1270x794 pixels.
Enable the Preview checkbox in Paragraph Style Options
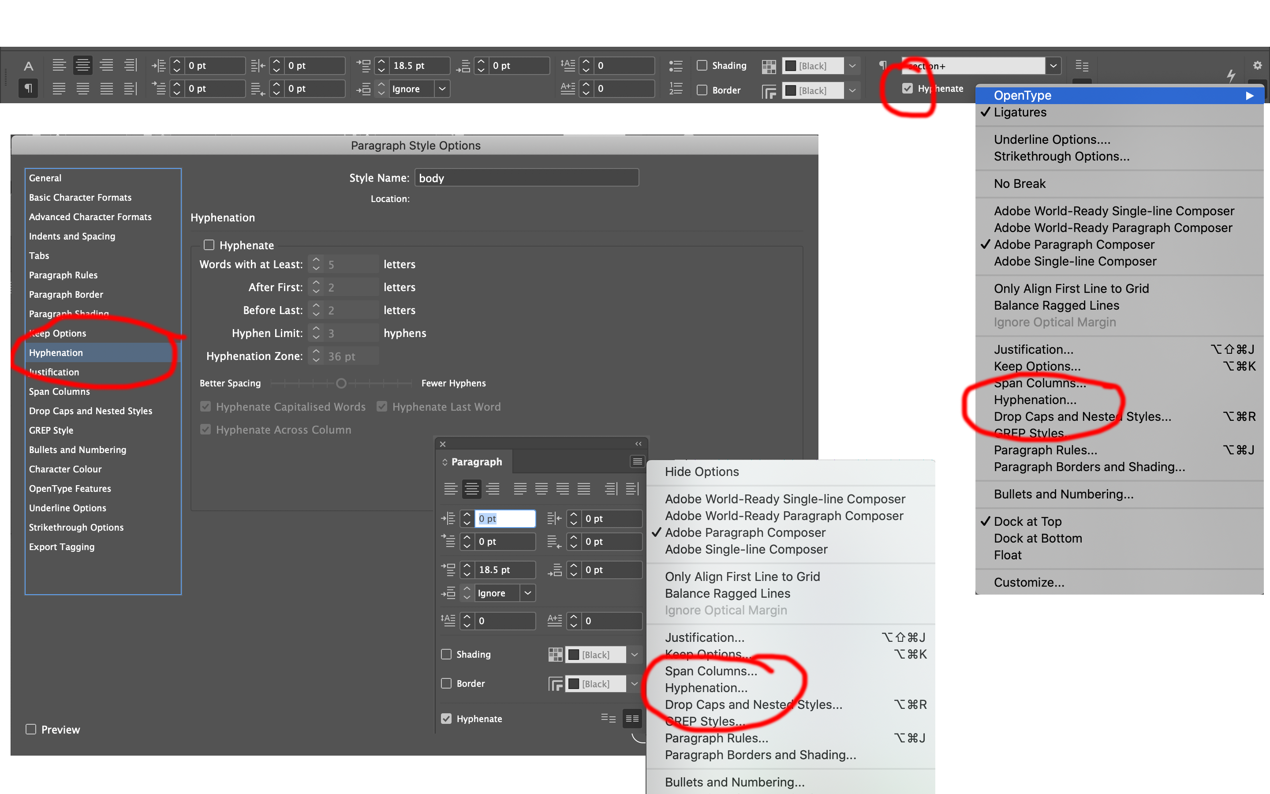pos(30,729)
